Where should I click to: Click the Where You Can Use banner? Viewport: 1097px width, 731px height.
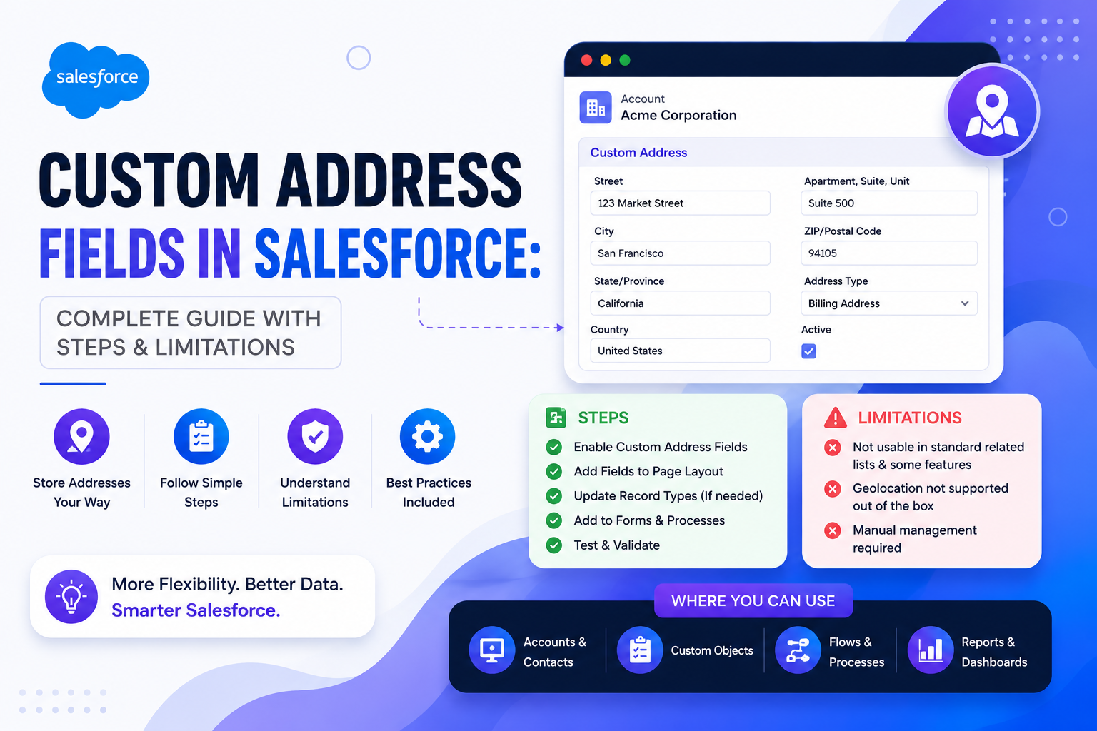(753, 601)
